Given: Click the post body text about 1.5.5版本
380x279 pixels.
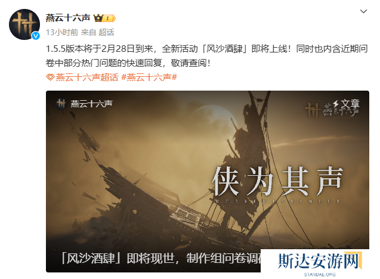Looking at the screenshot, I should (207, 55).
